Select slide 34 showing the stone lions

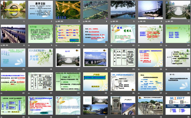pyautogui.click(x=150, y=105)
